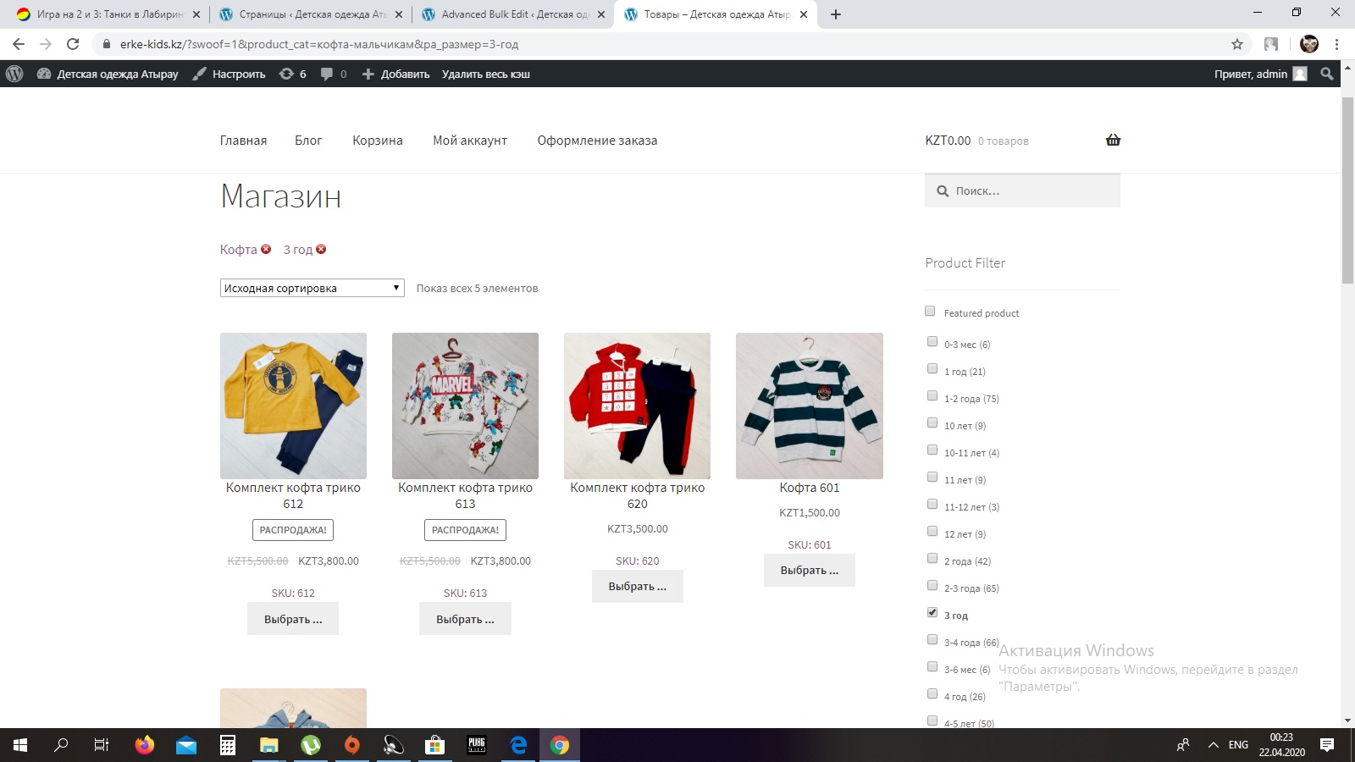Open Chrome profile avatar
The height and width of the screenshot is (762, 1355).
coord(1309,44)
